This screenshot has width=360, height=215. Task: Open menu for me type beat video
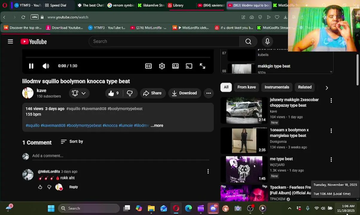331,160
